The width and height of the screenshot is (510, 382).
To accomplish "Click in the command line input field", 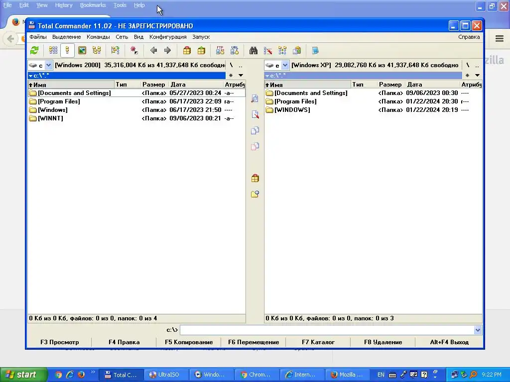I will 327,330.
